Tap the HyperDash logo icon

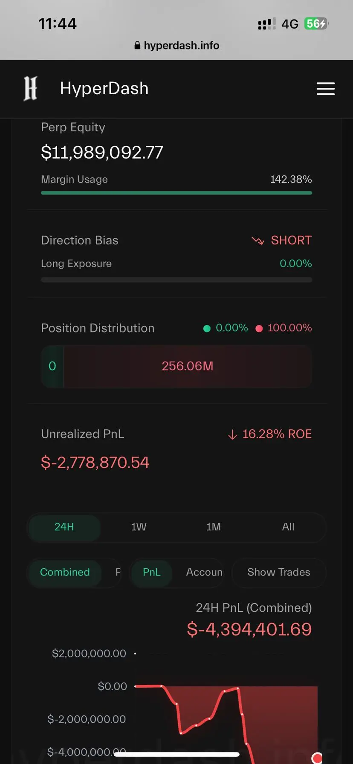tap(30, 88)
